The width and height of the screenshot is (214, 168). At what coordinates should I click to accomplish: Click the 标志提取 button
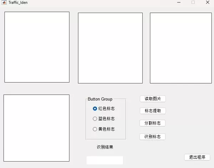(x=153, y=111)
